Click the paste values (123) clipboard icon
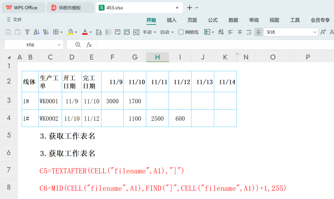The image size is (334, 199). click(8, 32)
